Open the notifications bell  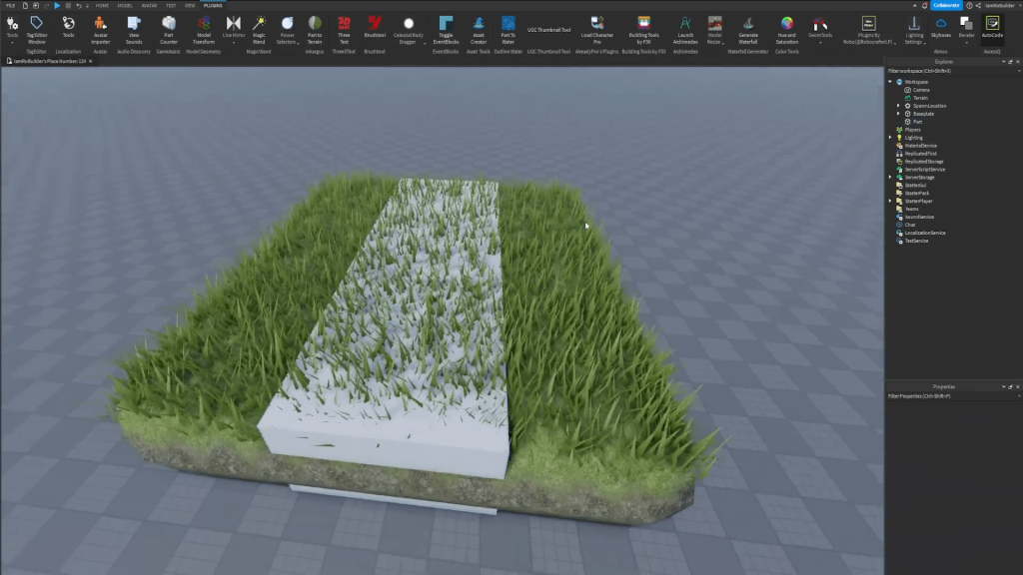point(924,5)
